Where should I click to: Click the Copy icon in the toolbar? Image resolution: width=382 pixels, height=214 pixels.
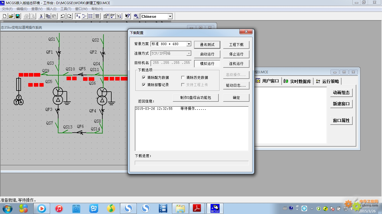tap(48, 16)
